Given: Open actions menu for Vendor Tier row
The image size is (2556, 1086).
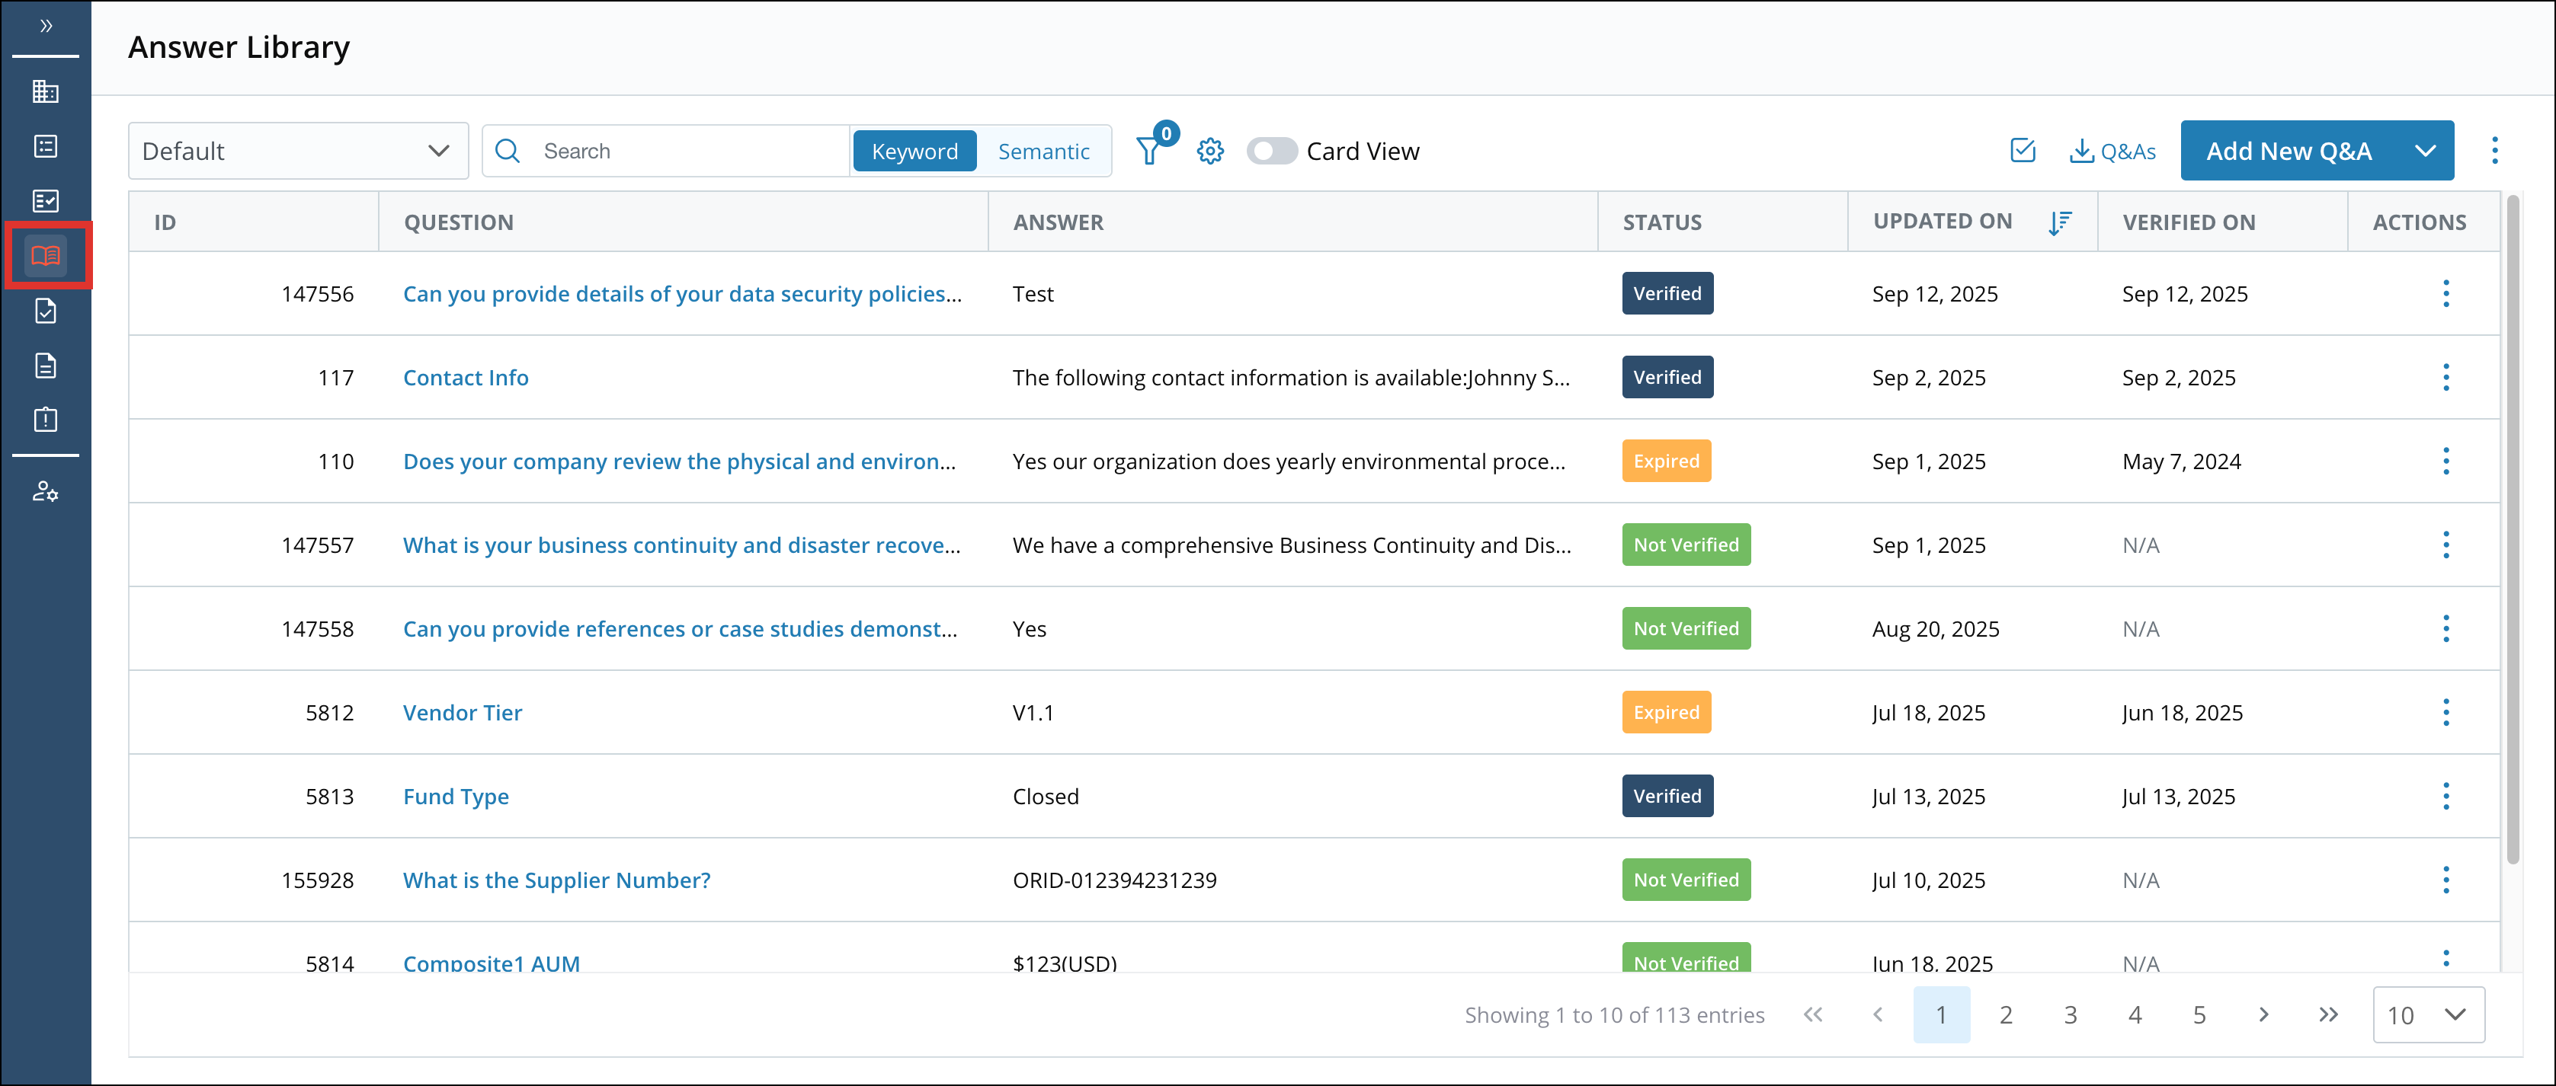Looking at the screenshot, I should click(x=2447, y=712).
